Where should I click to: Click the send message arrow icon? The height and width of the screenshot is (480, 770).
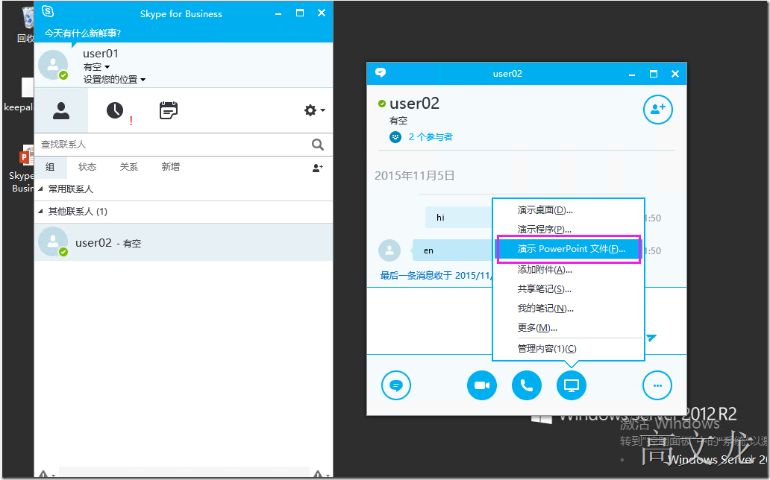coord(651,338)
